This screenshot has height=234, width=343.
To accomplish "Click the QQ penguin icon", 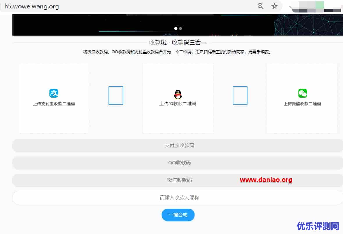I will [x=178, y=94].
